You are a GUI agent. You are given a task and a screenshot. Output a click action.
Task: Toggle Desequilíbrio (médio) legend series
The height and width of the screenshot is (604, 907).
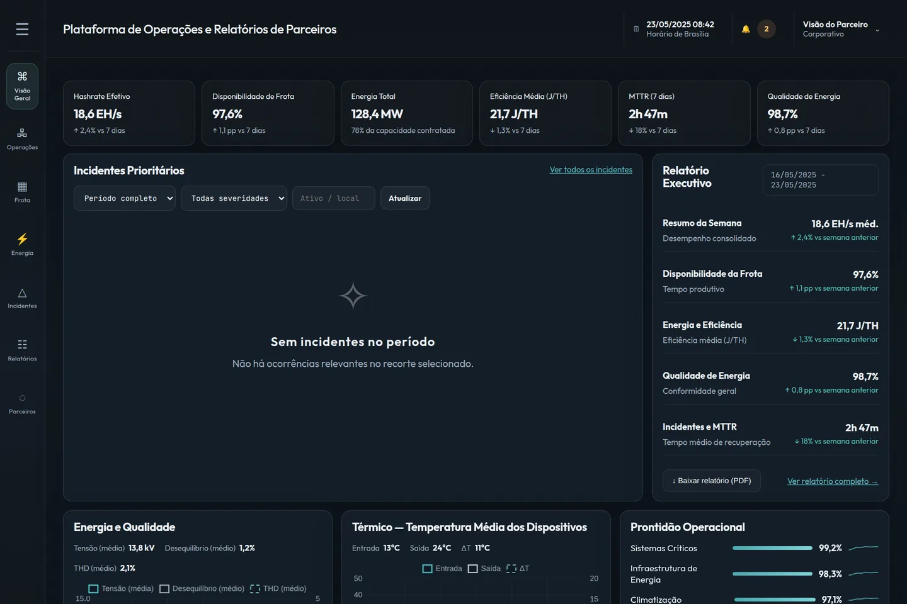(x=202, y=589)
